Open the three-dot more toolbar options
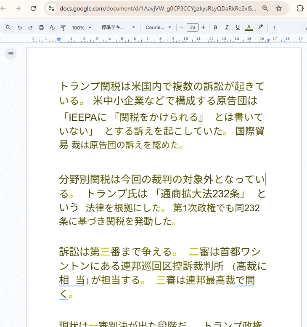Image resolution: width=307 pixels, height=327 pixels. [x=274, y=27]
